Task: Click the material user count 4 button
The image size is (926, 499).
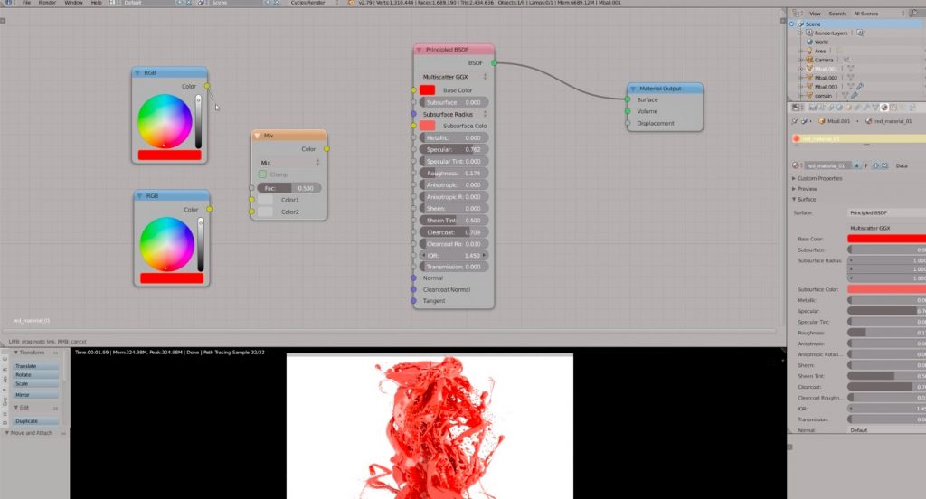Action: tap(857, 165)
